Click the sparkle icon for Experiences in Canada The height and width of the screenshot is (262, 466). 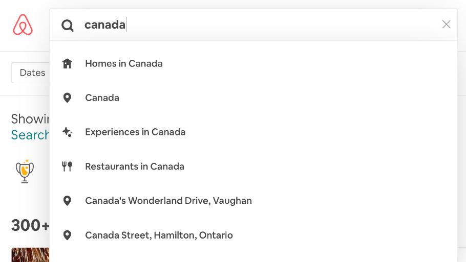(x=67, y=132)
